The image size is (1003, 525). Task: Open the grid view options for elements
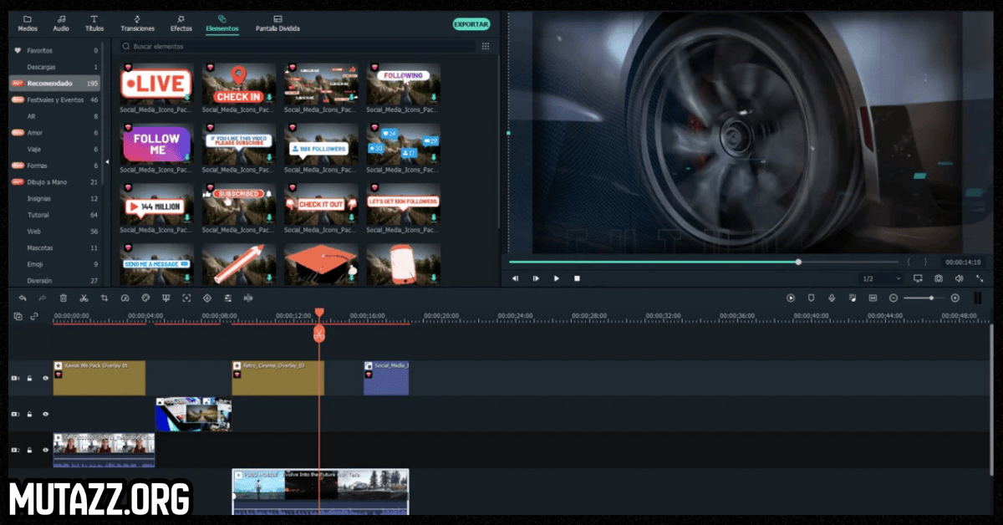coord(486,47)
